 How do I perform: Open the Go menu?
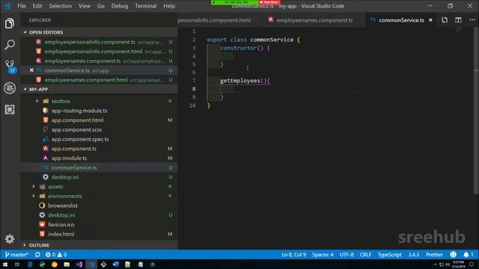coord(101,6)
